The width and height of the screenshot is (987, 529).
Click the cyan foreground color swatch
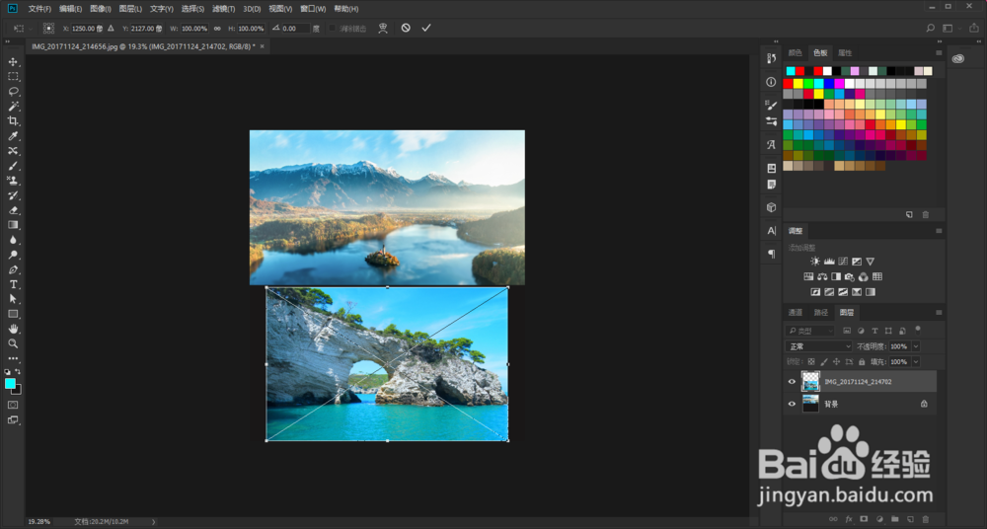[10, 384]
